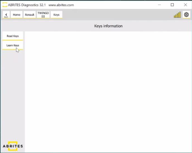Go back using the back arrow
The height and width of the screenshot is (153, 192).
6,15
